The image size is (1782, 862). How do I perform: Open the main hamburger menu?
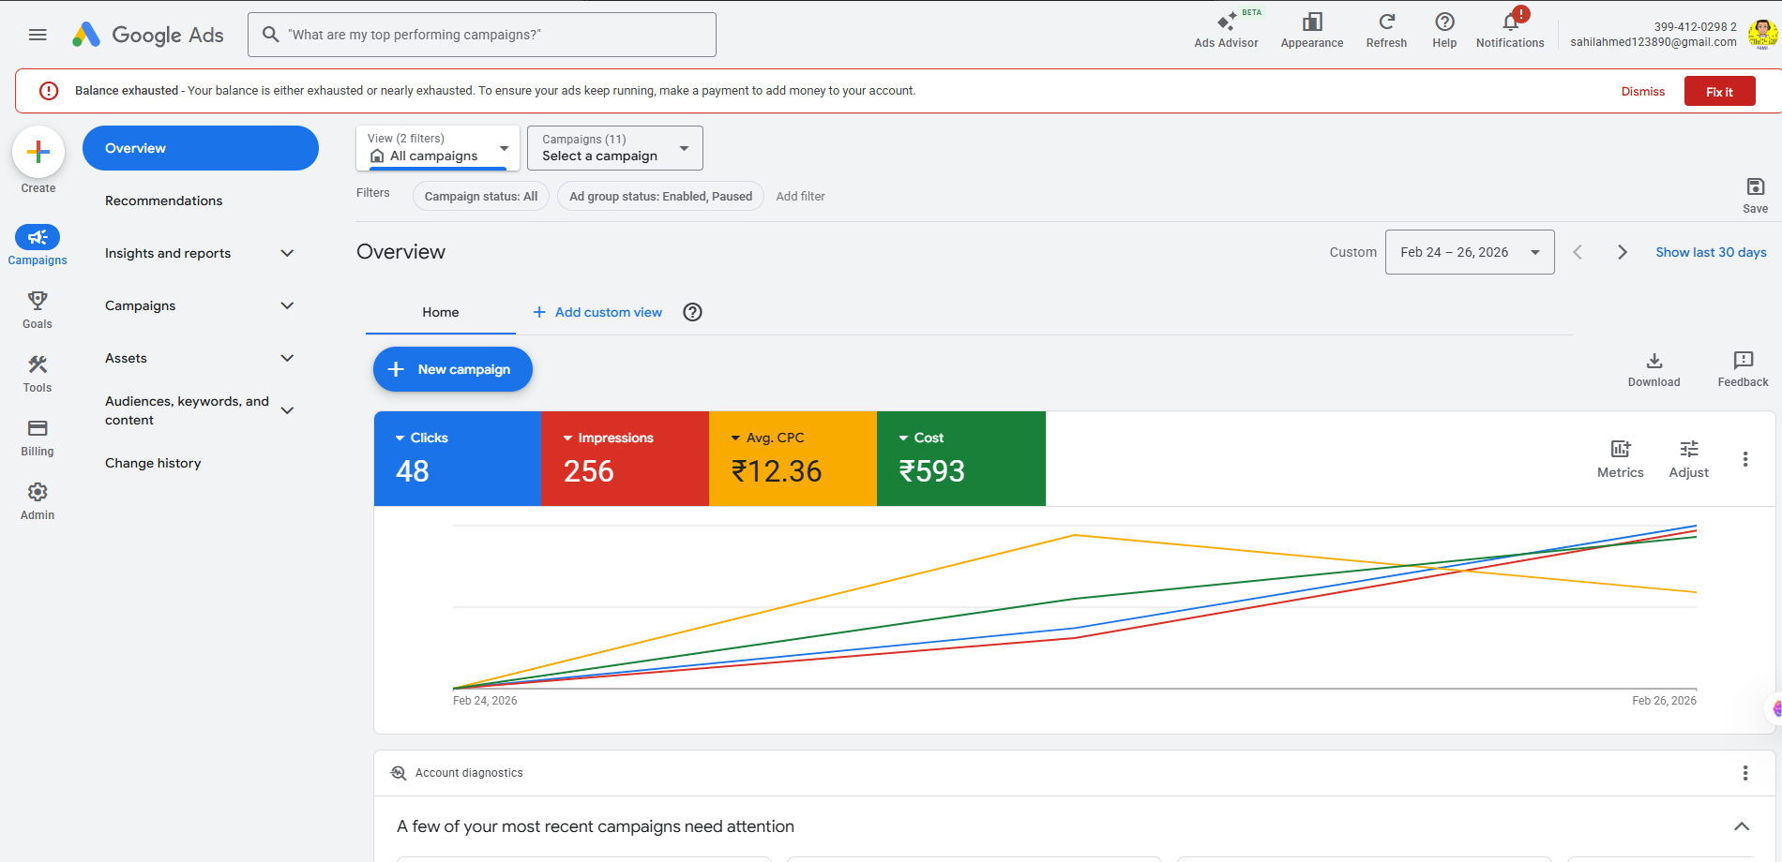pos(38,35)
